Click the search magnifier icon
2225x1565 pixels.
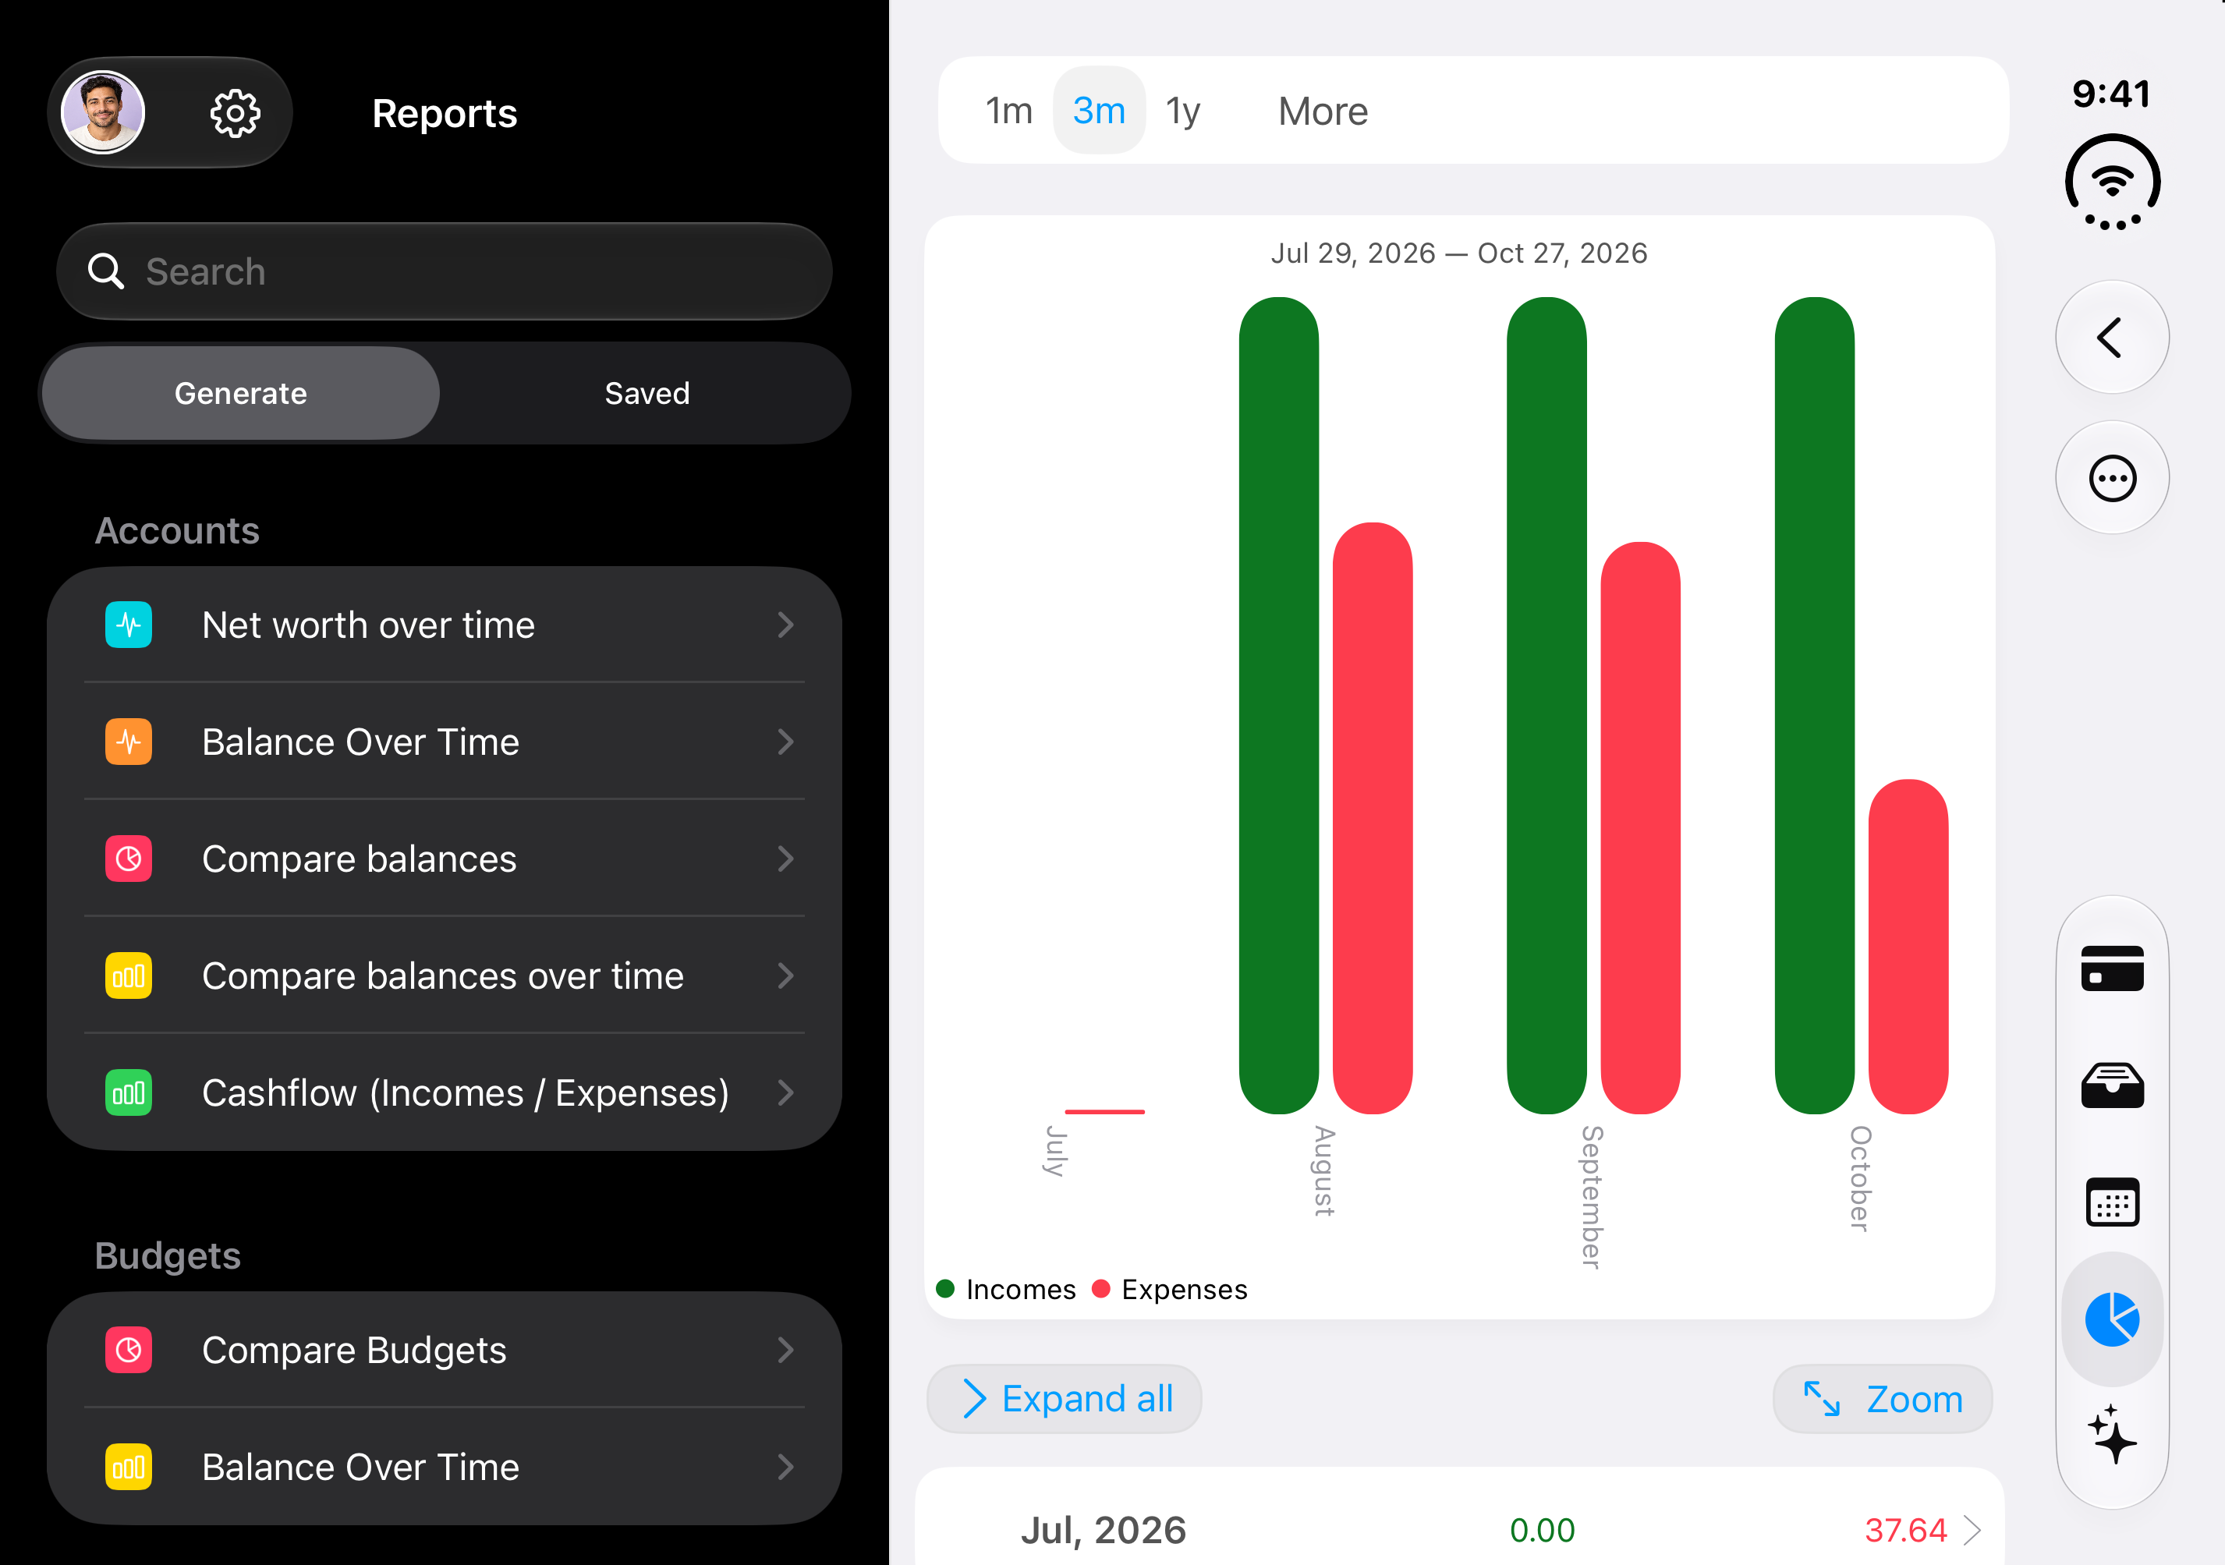coord(105,271)
